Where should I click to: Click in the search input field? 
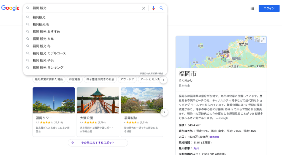pyautogui.click(x=86, y=8)
